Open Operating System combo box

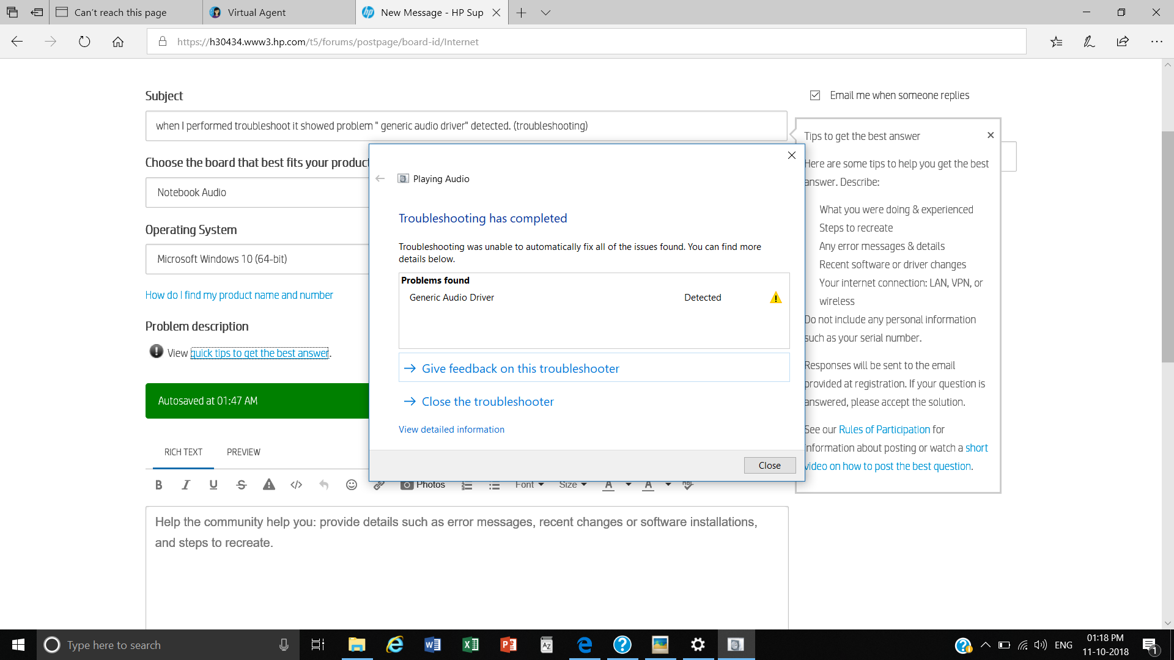click(x=257, y=259)
